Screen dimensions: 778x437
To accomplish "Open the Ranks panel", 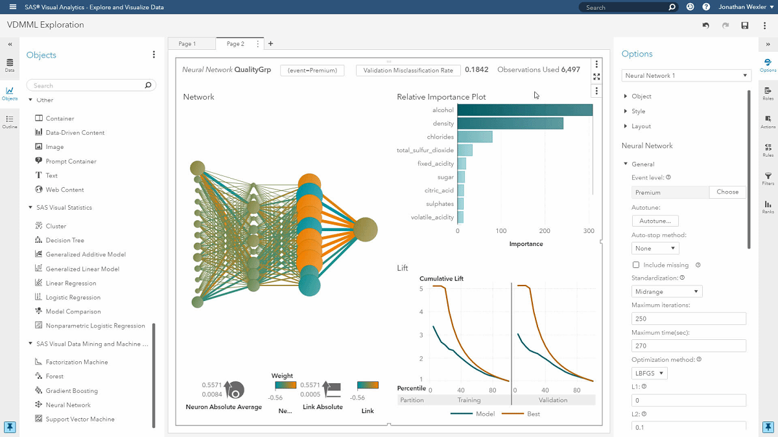I will coord(768,204).
